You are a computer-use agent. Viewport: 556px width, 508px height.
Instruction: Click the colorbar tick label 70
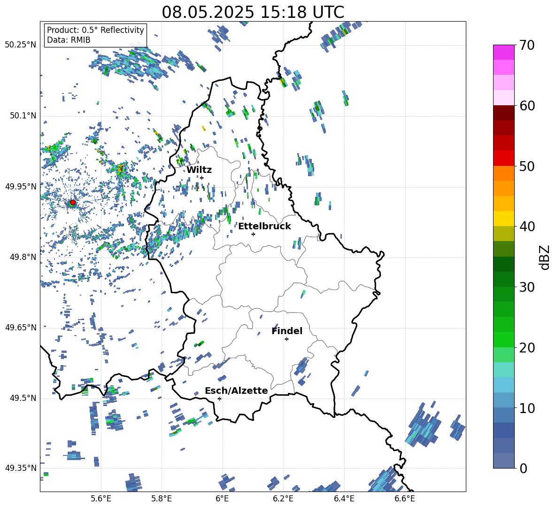click(527, 46)
